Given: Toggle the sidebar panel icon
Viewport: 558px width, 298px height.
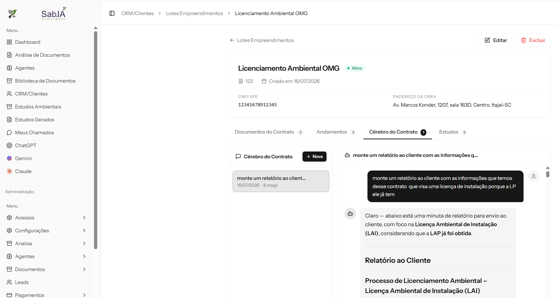Looking at the screenshot, I should [x=112, y=13].
